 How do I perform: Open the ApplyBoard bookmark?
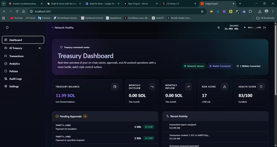coord(114,18)
